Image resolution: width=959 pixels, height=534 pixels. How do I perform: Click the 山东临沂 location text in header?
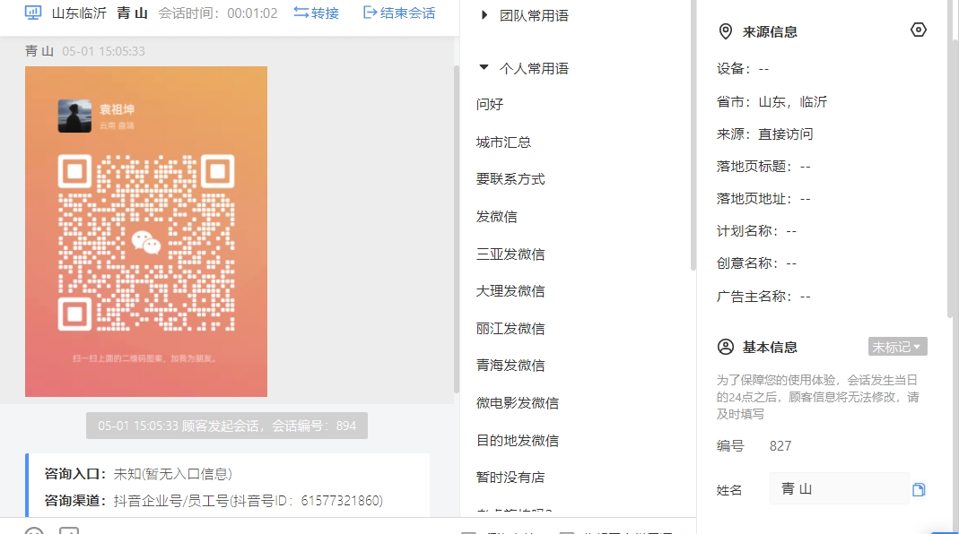[x=79, y=13]
